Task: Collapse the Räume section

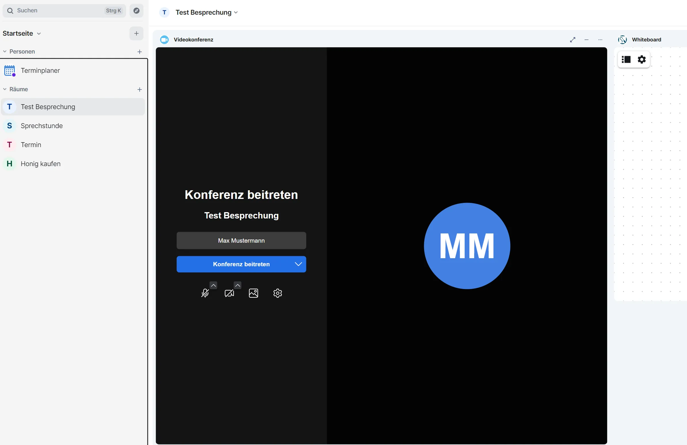Action: tap(5, 89)
